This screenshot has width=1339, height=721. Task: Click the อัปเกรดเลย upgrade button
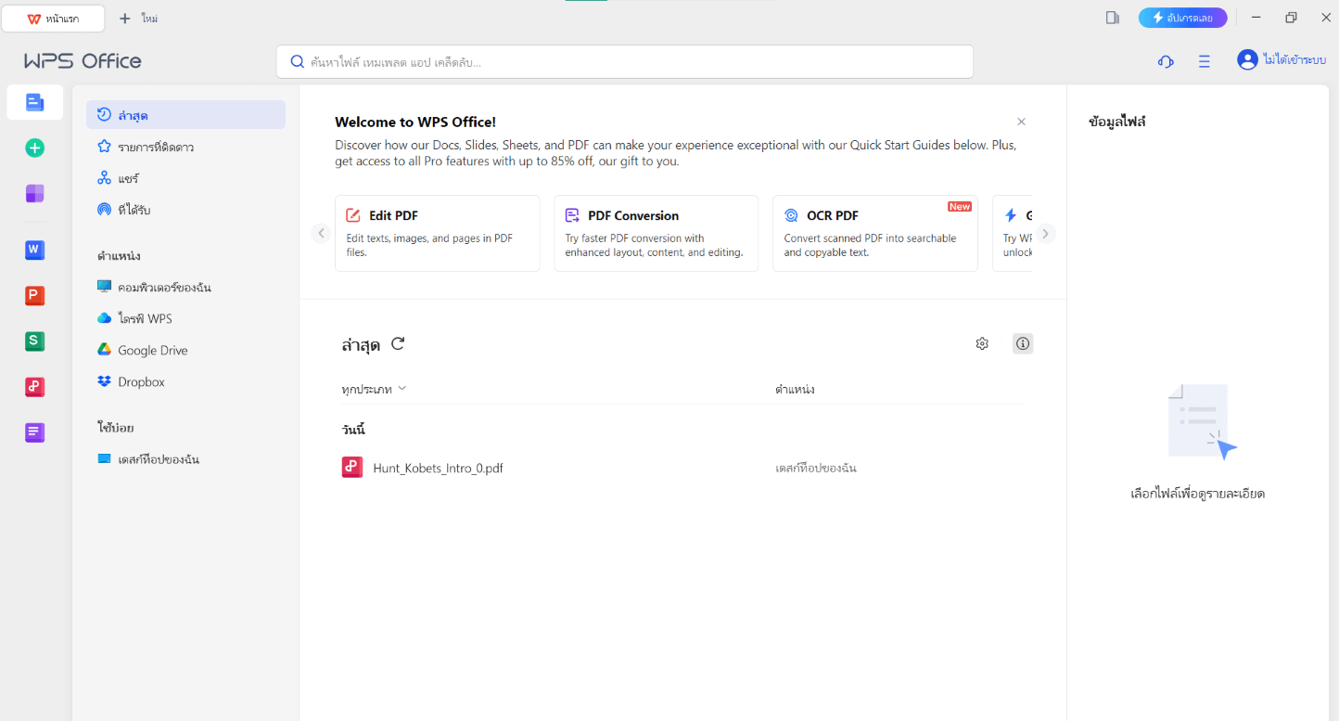(x=1182, y=18)
